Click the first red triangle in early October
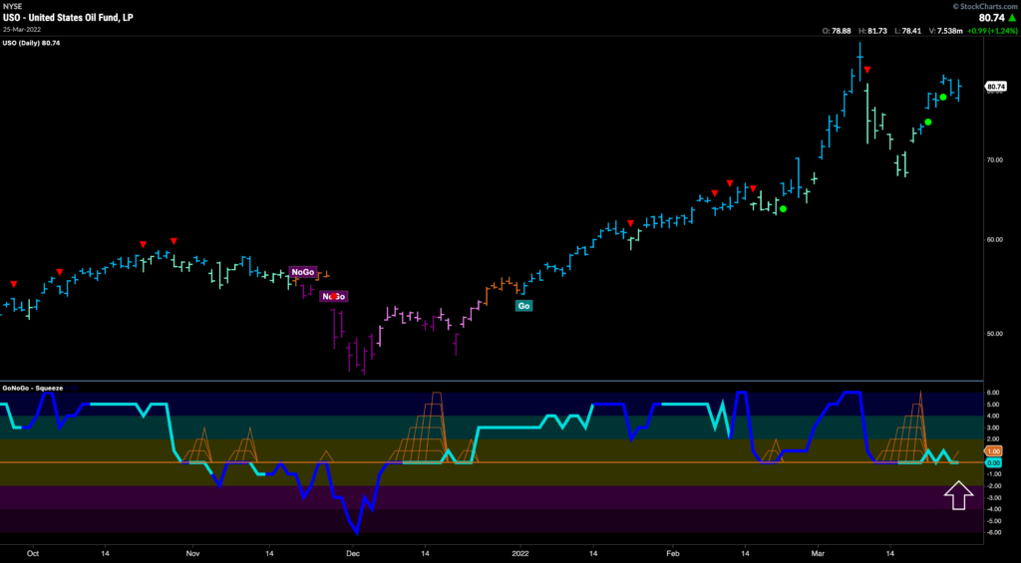The height and width of the screenshot is (563, 1021). (13, 284)
